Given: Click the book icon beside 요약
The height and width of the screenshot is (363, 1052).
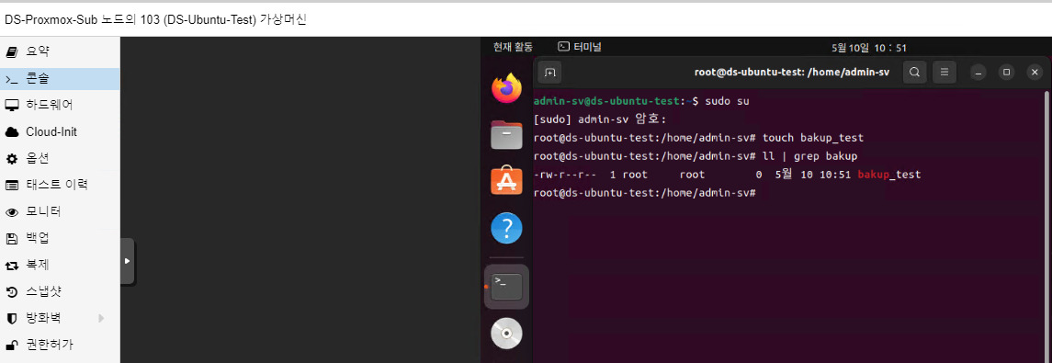Looking at the screenshot, I should pos(11,51).
